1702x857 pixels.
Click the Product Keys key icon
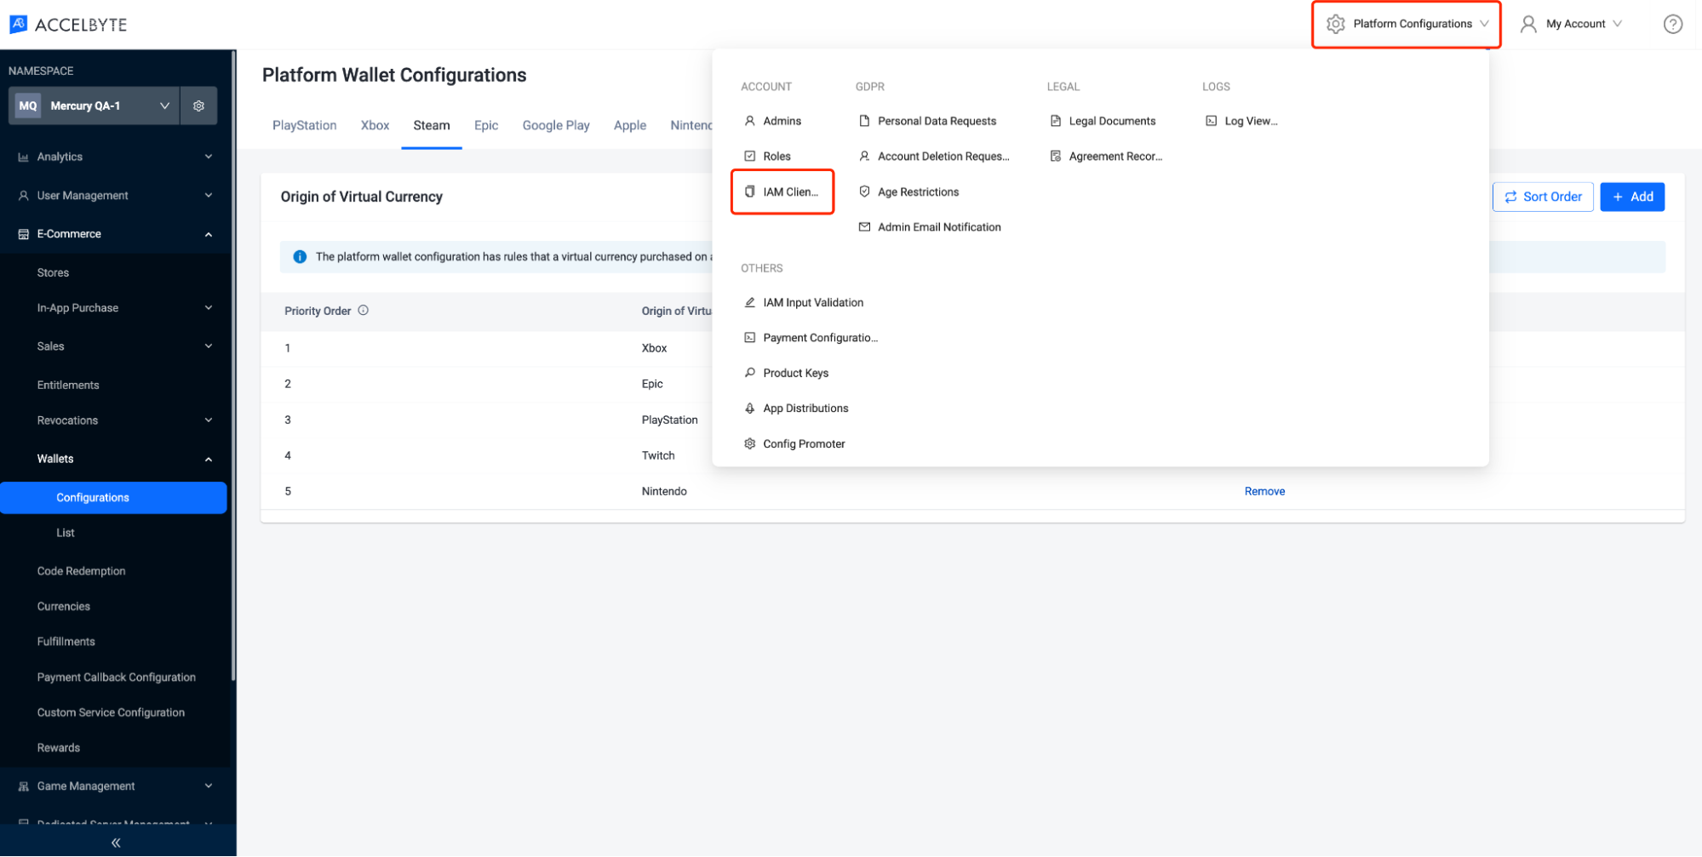pos(749,373)
